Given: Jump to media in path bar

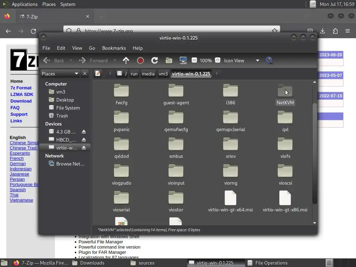Looking at the screenshot, I should click(148, 74).
